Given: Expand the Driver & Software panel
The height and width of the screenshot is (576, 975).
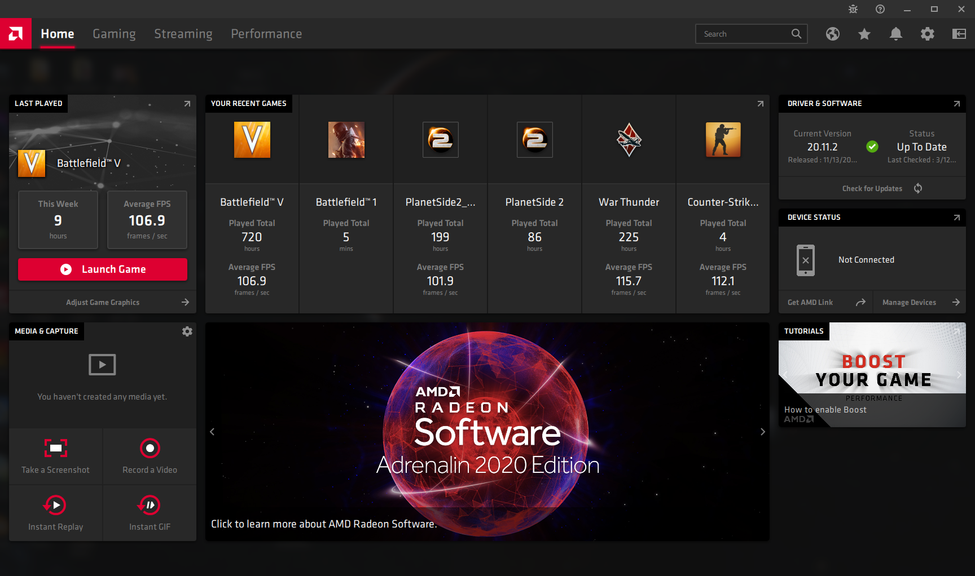Looking at the screenshot, I should pyautogui.click(x=956, y=104).
